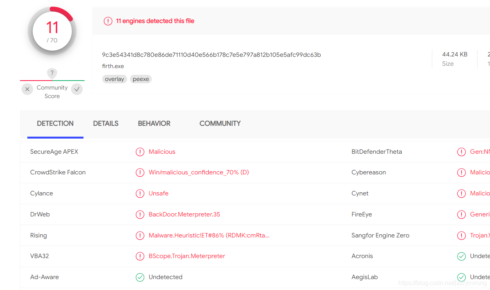Click the warning icon in SecureAge APEX row

(x=140, y=152)
